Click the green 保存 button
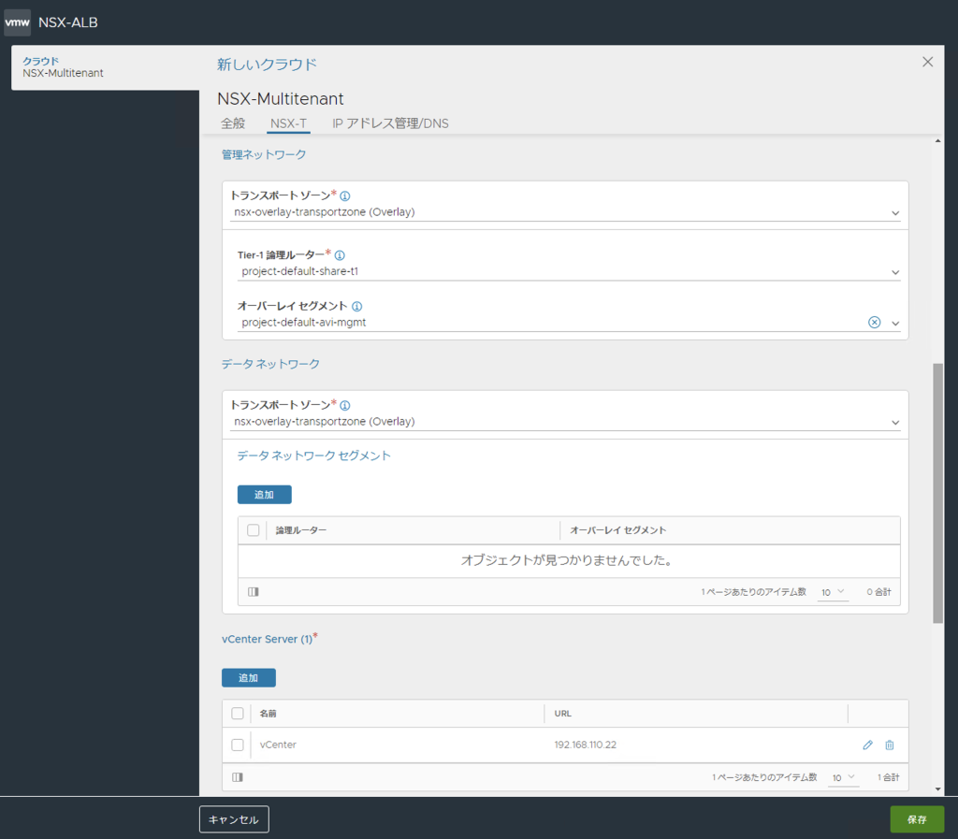 tap(917, 819)
